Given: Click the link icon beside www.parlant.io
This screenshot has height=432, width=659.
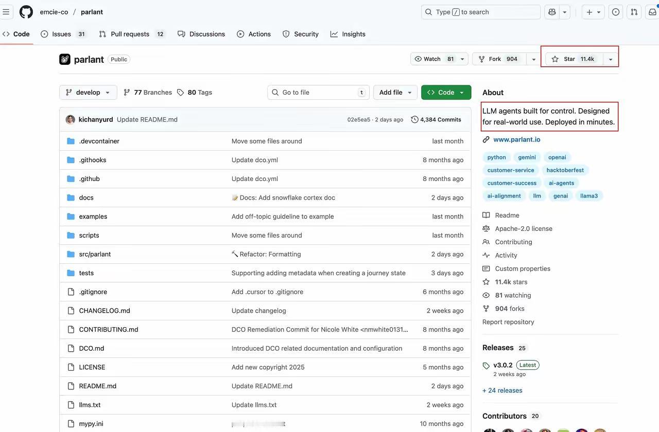Looking at the screenshot, I should (486, 139).
